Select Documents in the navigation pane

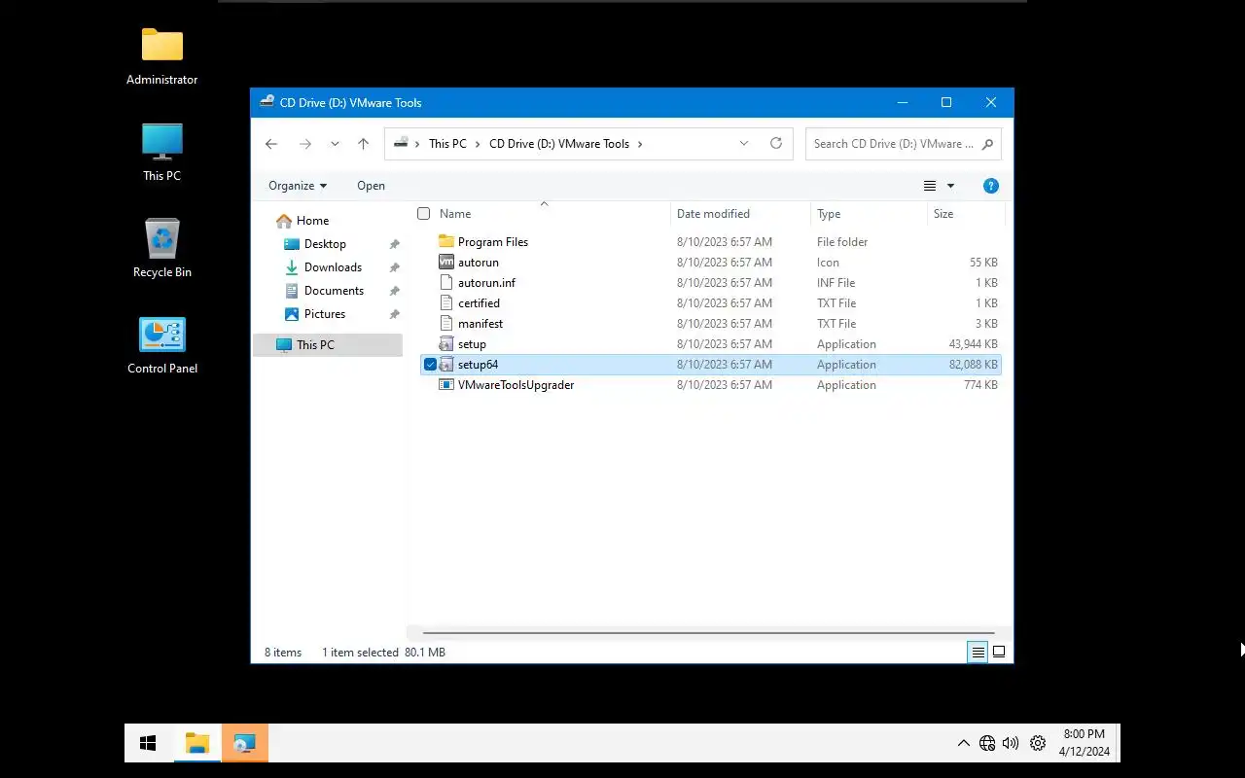[334, 291]
